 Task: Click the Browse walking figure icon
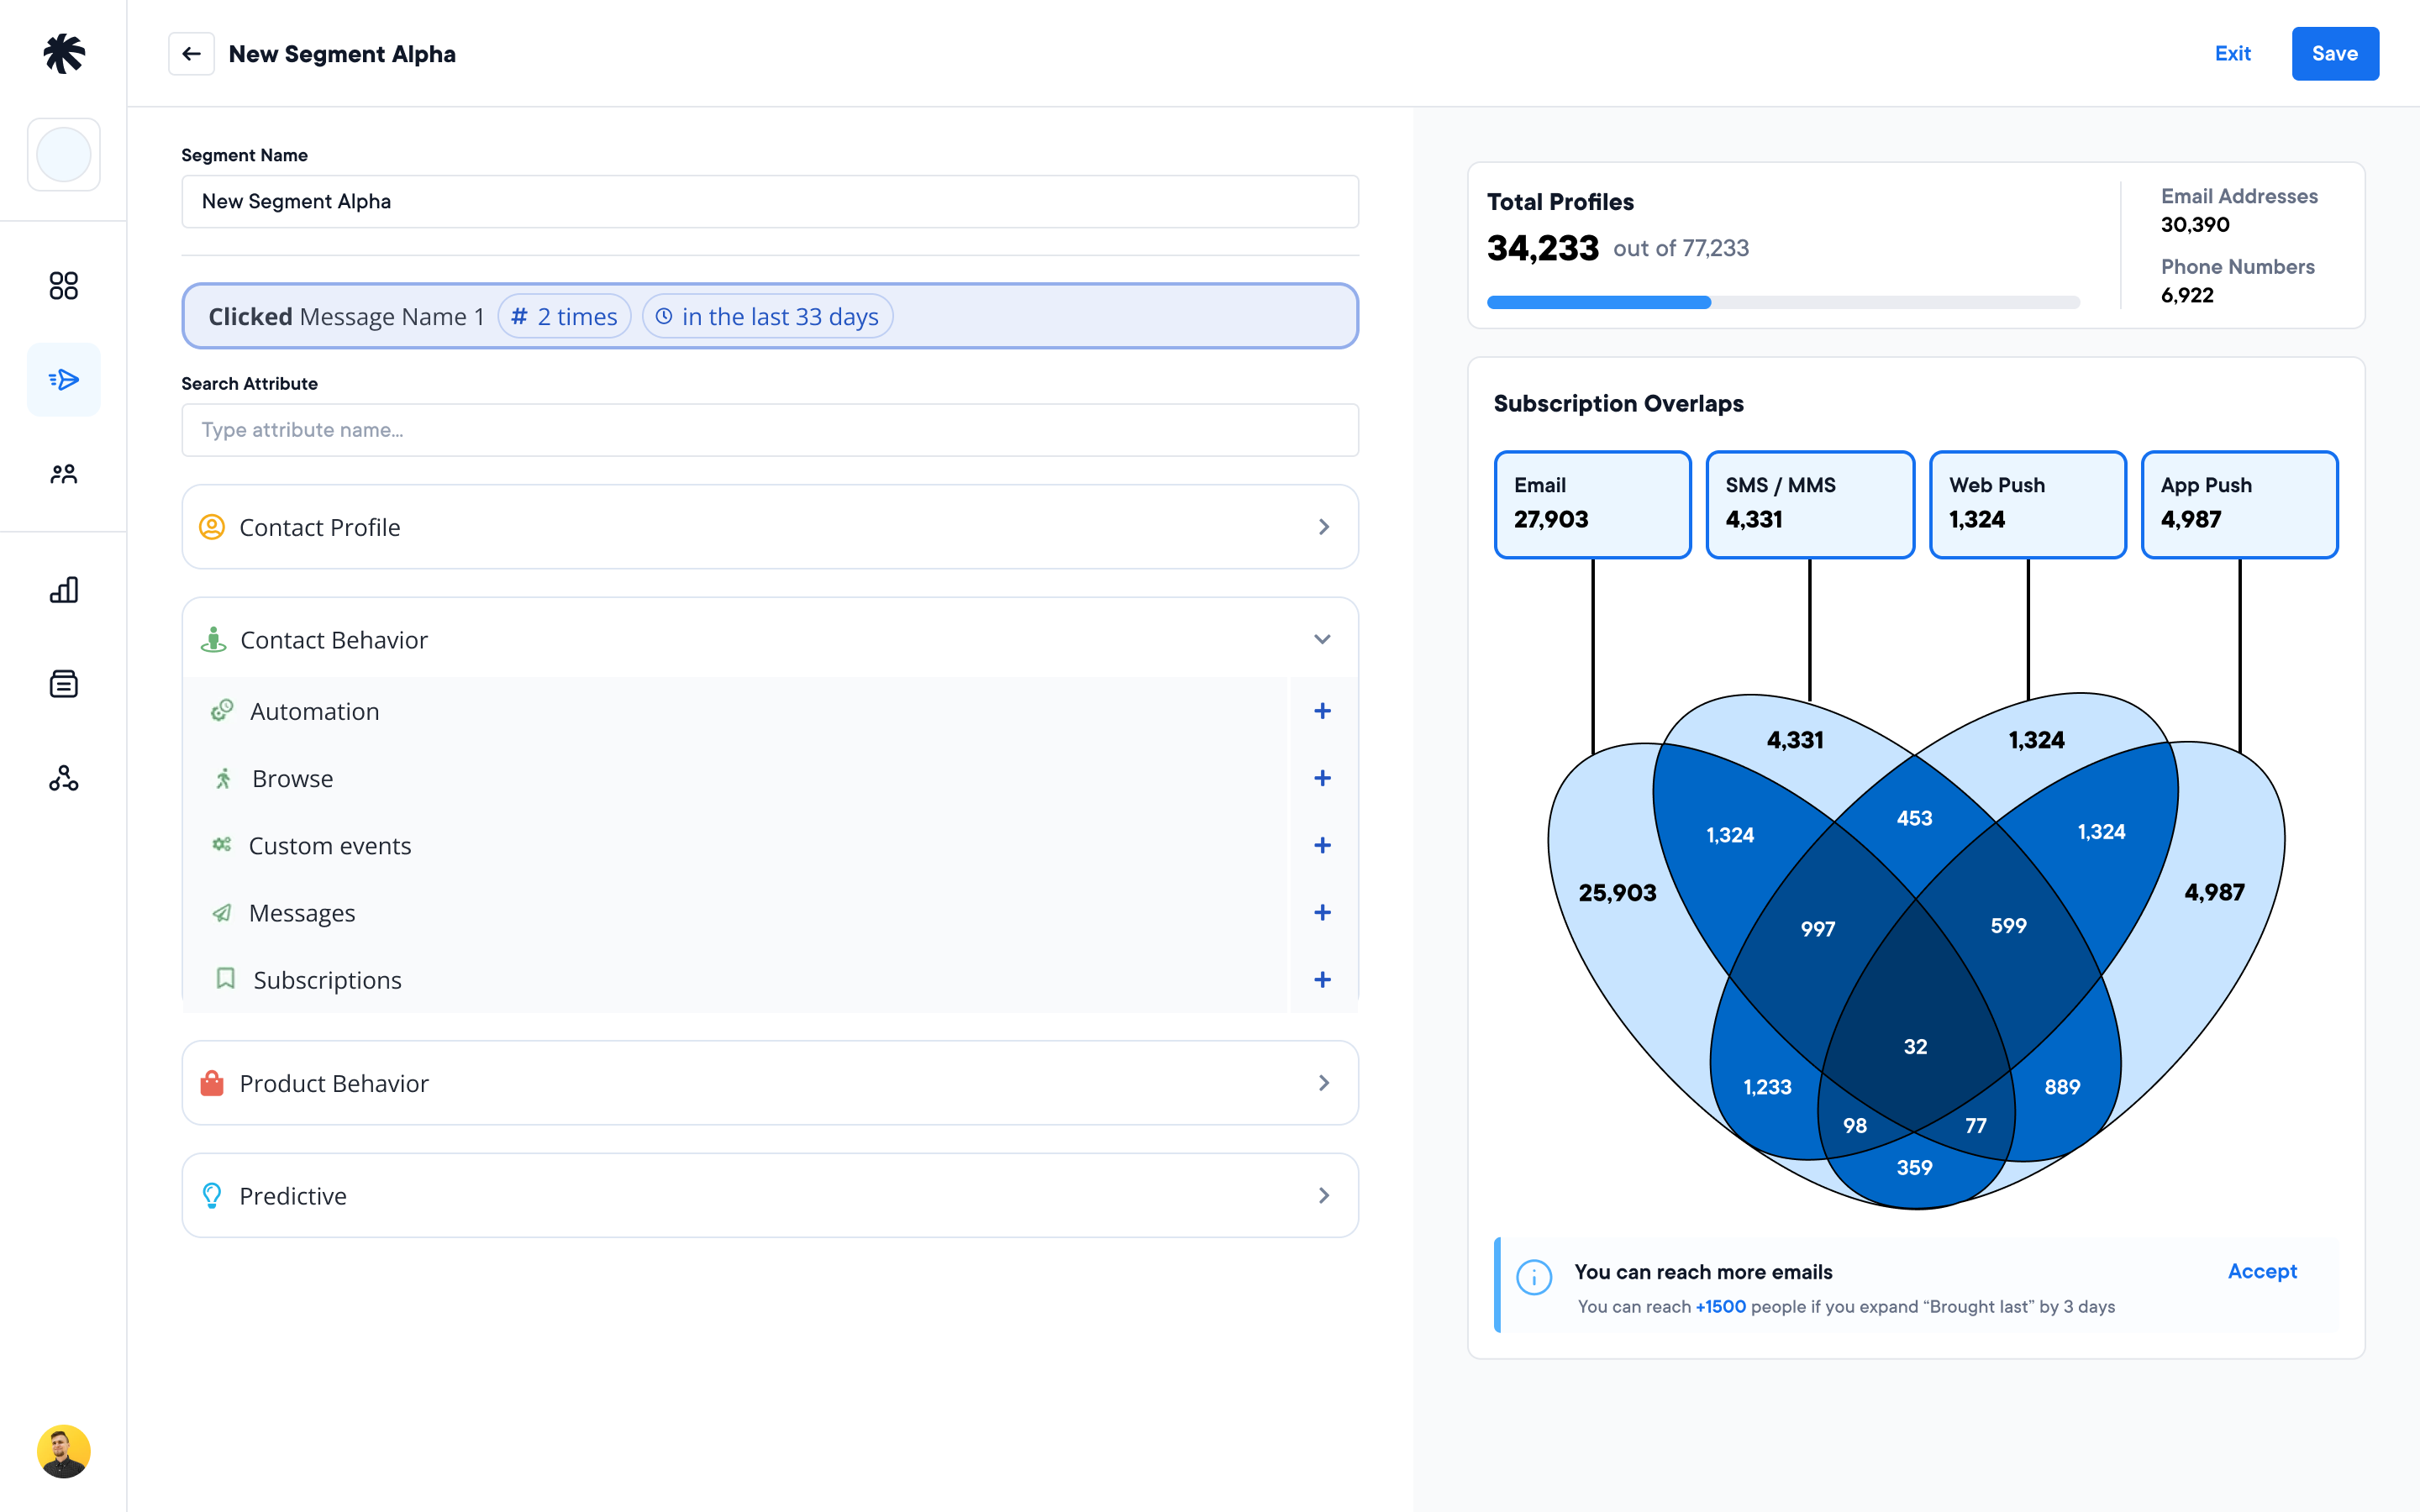(223, 778)
